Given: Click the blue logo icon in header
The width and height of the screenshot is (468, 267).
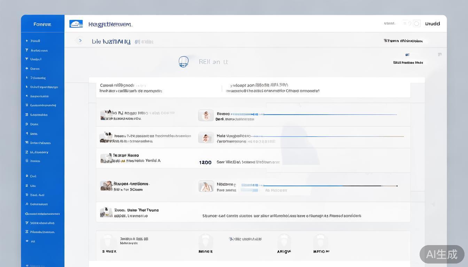Looking at the screenshot, I should click(x=76, y=24).
